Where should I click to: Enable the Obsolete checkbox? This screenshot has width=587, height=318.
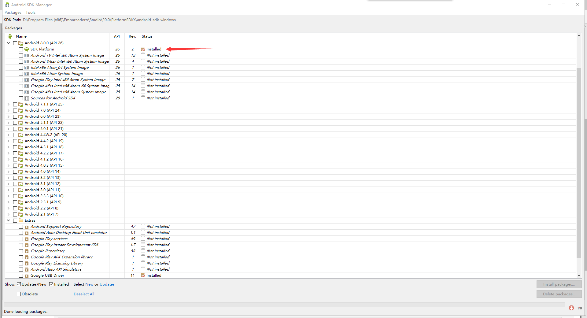tap(19, 294)
